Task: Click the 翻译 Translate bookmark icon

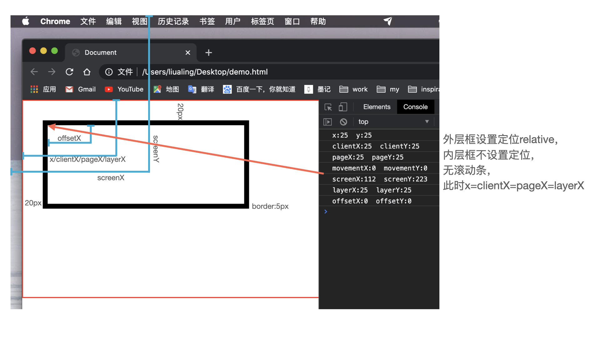Action: [192, 89]
